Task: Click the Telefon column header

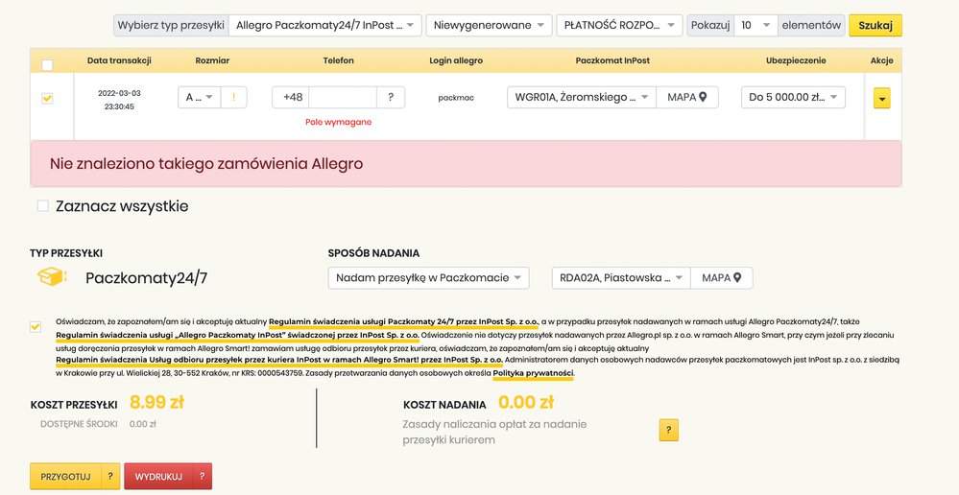Action: 338,60
